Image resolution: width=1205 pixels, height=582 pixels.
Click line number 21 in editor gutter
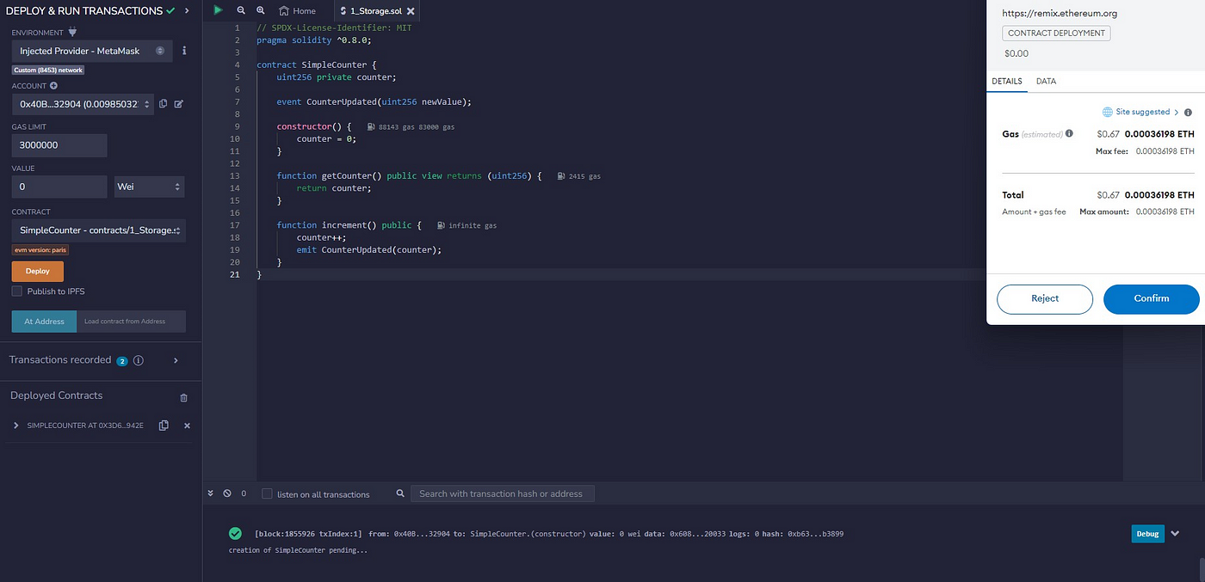pyautogui.click(x=235, y=274)
